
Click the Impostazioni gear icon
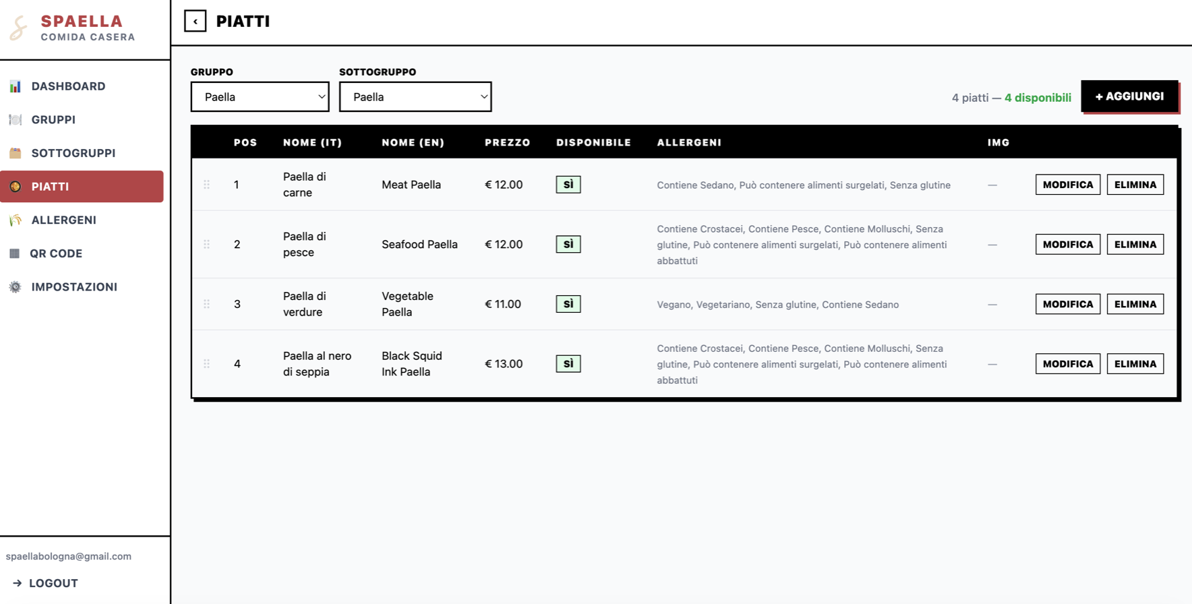(15, 287)
